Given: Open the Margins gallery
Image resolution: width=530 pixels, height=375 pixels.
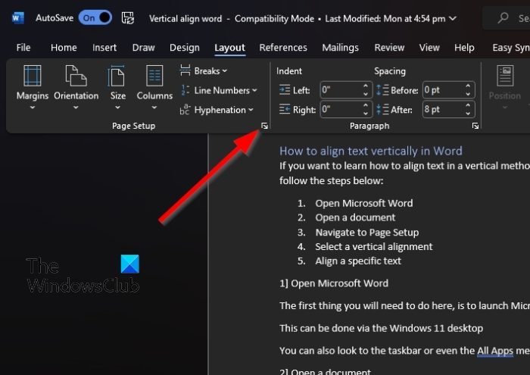Looking at the screenshot, I should coord(33,87).
